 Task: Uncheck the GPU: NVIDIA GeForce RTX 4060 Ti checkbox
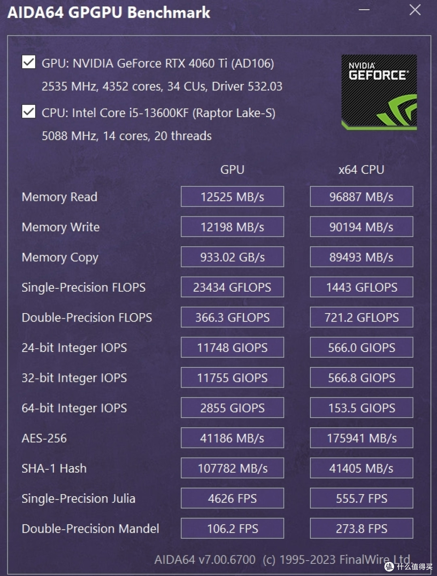(x=28, y=63)
